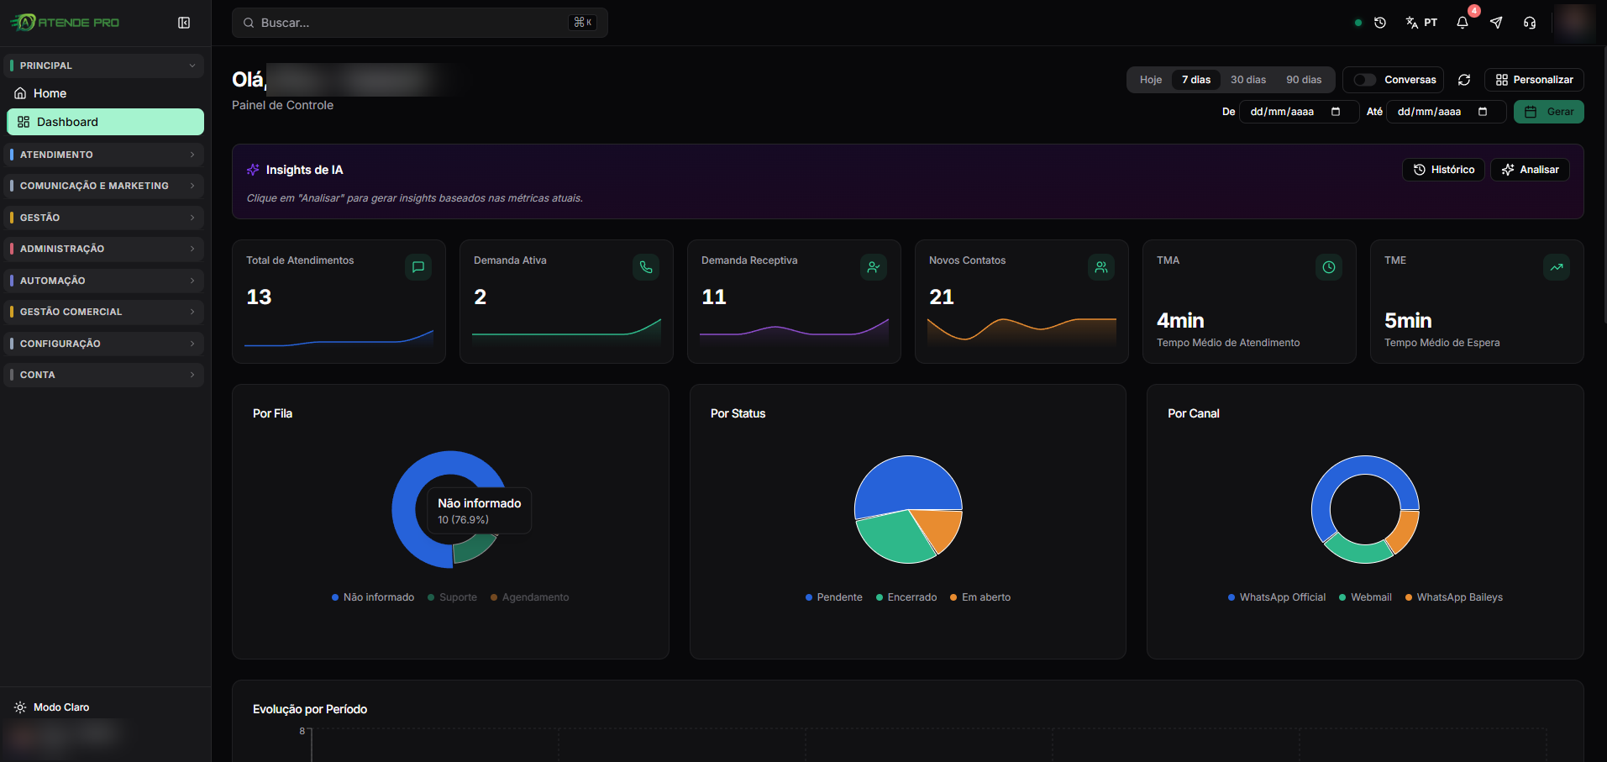This screenshot has width=1607, height=762.
Task: Open the PT language selector
Action: (1421, 23)
